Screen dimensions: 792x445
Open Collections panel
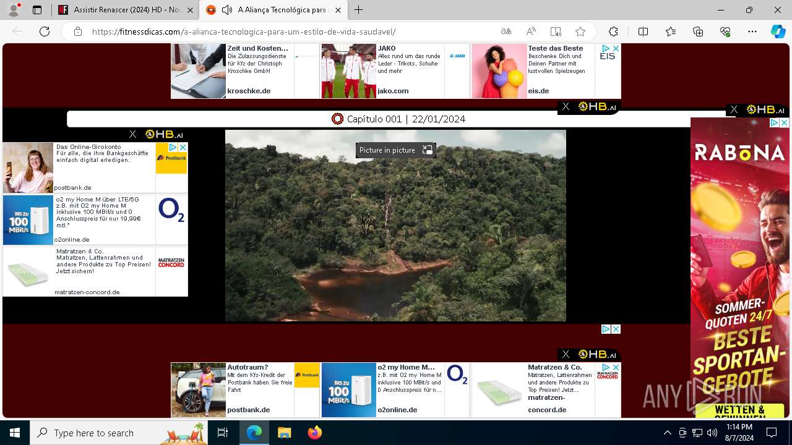698,32
